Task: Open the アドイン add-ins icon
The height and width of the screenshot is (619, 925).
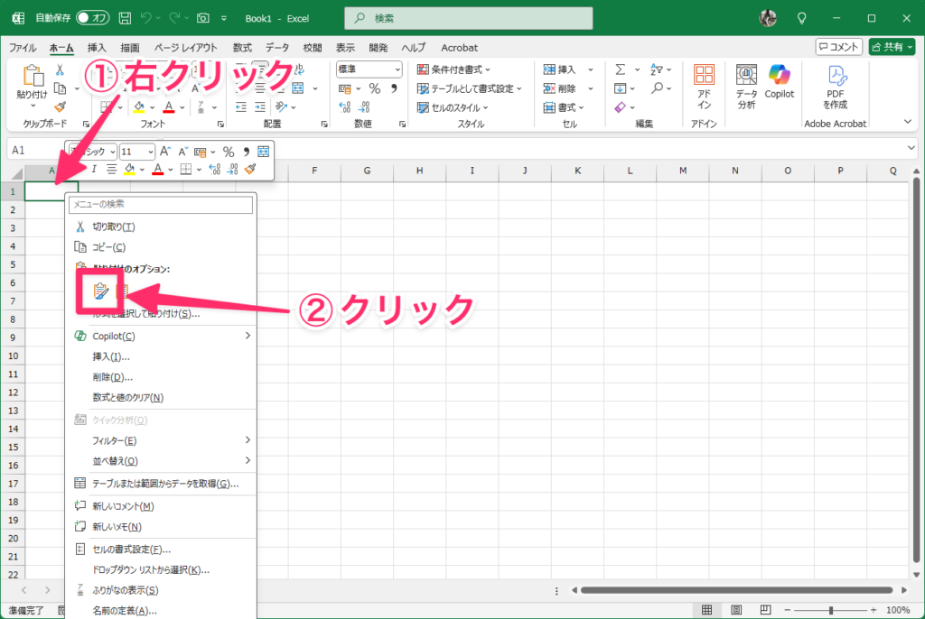Action: click(x=704, y=86)
